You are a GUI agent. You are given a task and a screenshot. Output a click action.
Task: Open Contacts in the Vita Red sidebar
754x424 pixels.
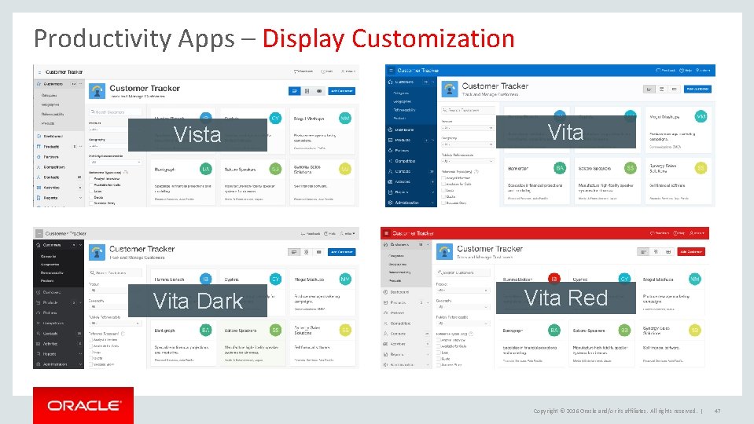click(x=398, y=333)
